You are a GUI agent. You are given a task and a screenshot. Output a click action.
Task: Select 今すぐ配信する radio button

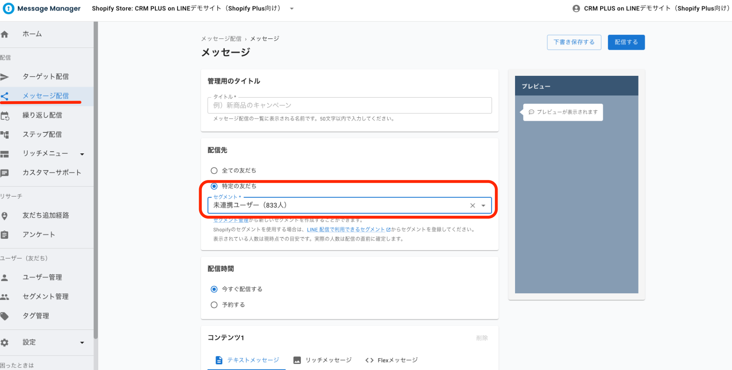point(214,289)
